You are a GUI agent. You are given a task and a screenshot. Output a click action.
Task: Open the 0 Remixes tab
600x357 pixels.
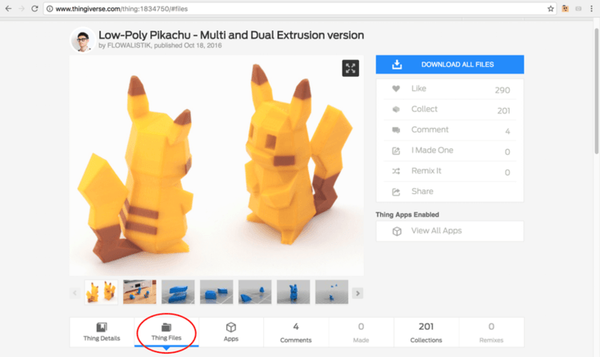click(491, 332)
